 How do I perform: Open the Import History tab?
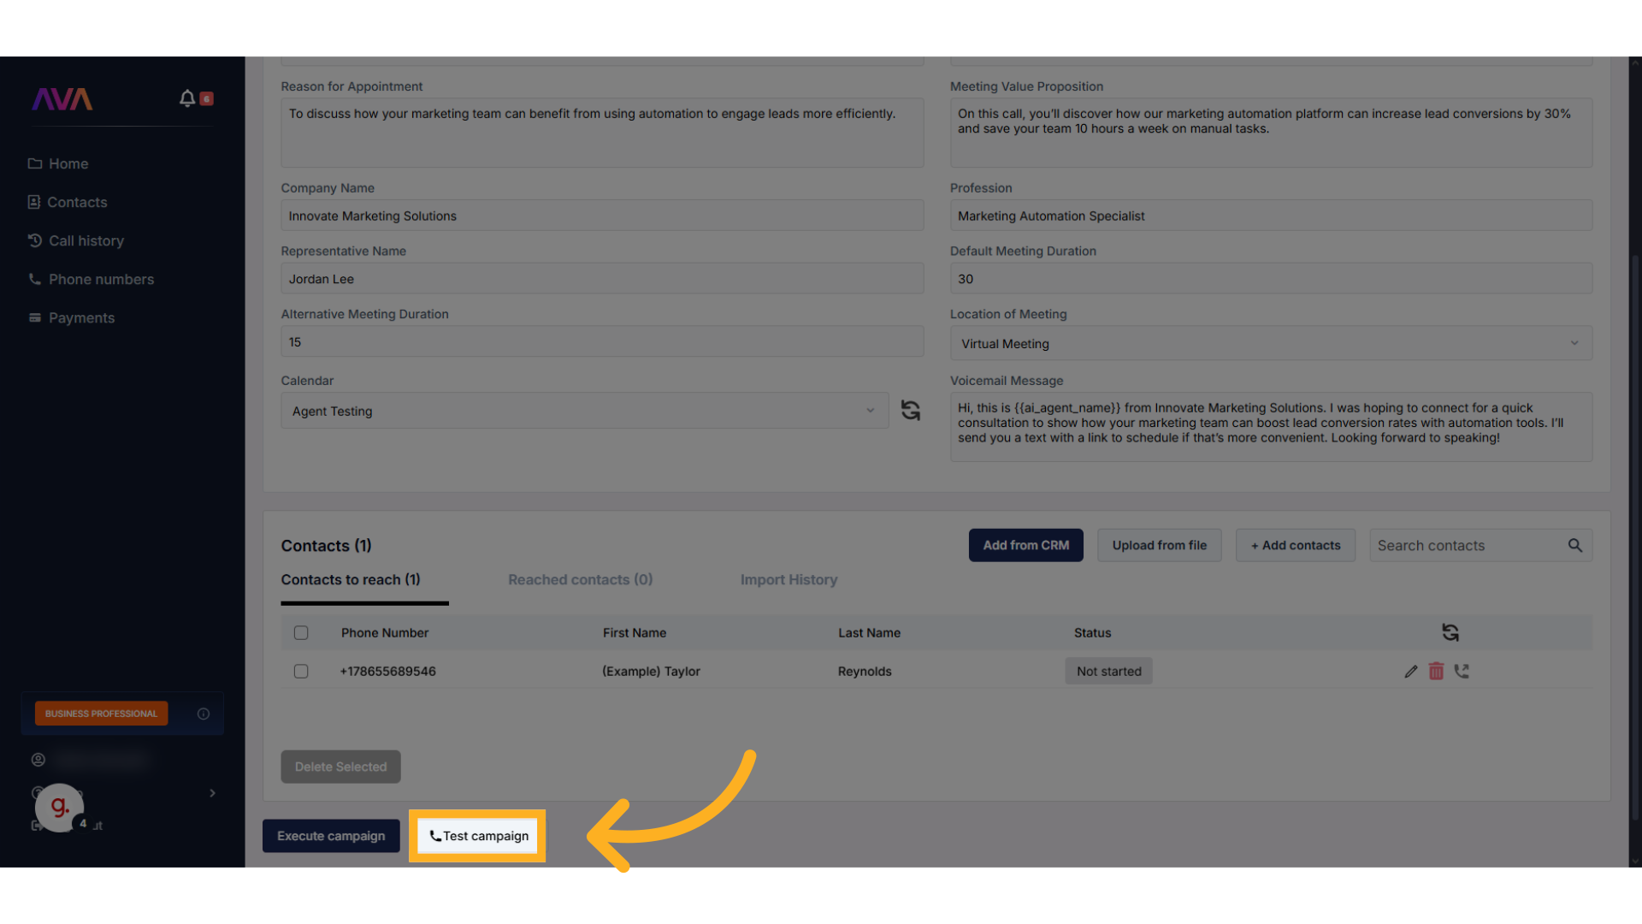point(789,580)
